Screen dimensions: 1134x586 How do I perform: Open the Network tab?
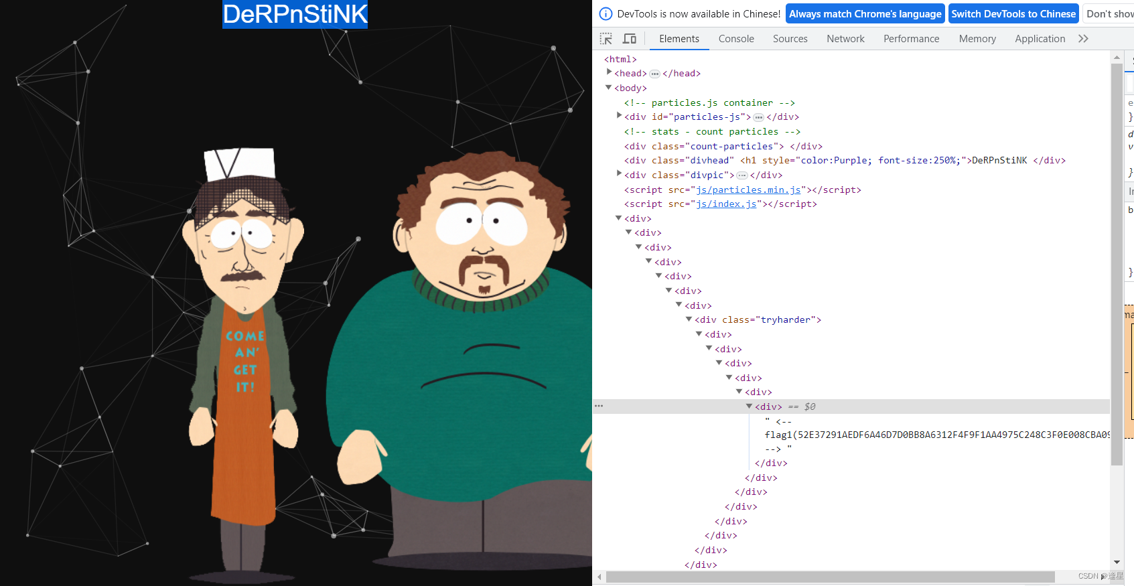click(845, 39)
